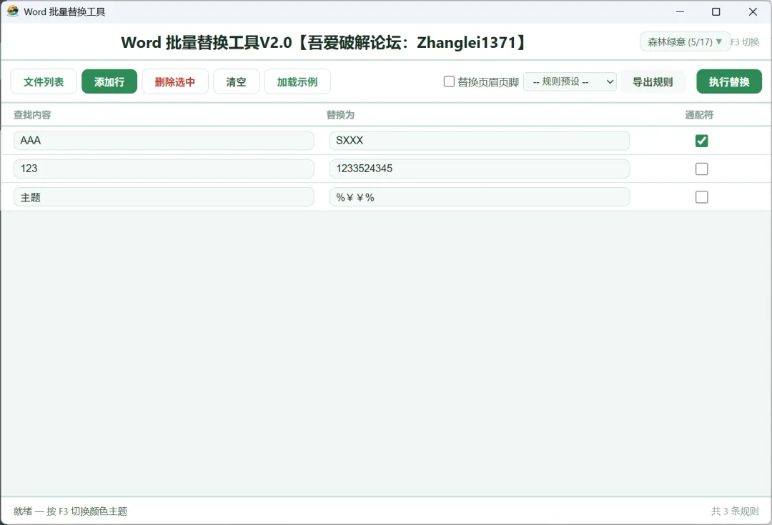
Task: Check wildcard checkbox for 主题 row
Action: point(702,197)
